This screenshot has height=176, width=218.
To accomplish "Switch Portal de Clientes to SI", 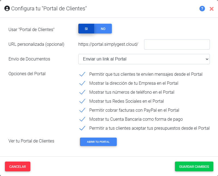I will click(x=86, y=29).
